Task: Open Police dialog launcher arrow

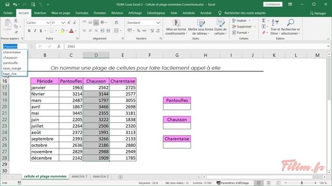Action: click(77, 39)
